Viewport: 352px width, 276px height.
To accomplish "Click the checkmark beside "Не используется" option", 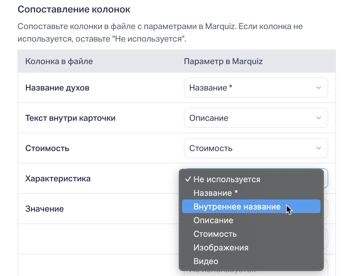I will tap(188, 179).
